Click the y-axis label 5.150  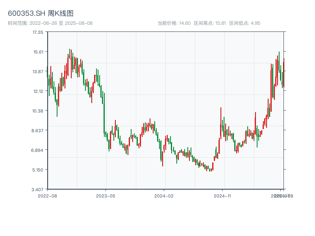[37, 170]
